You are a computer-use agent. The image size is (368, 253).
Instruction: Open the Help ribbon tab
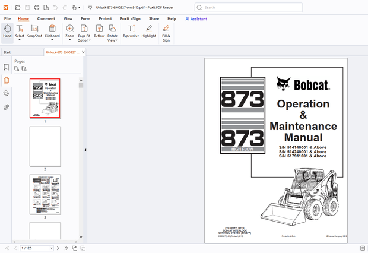click(172, 19)
